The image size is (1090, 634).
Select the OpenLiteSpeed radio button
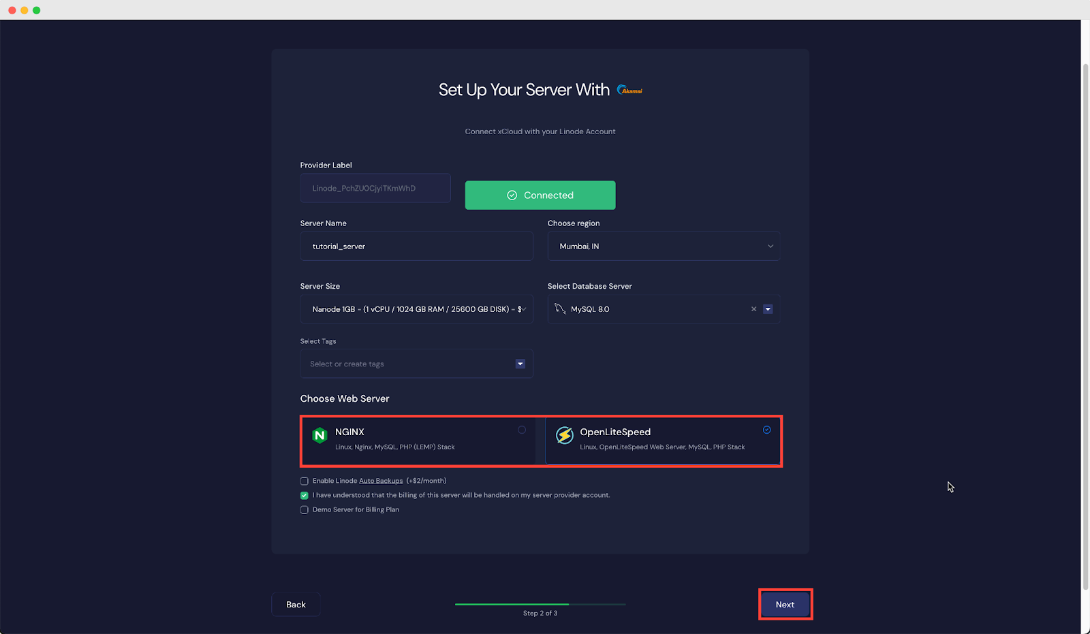pyautogui.click(x=766, y=430)
